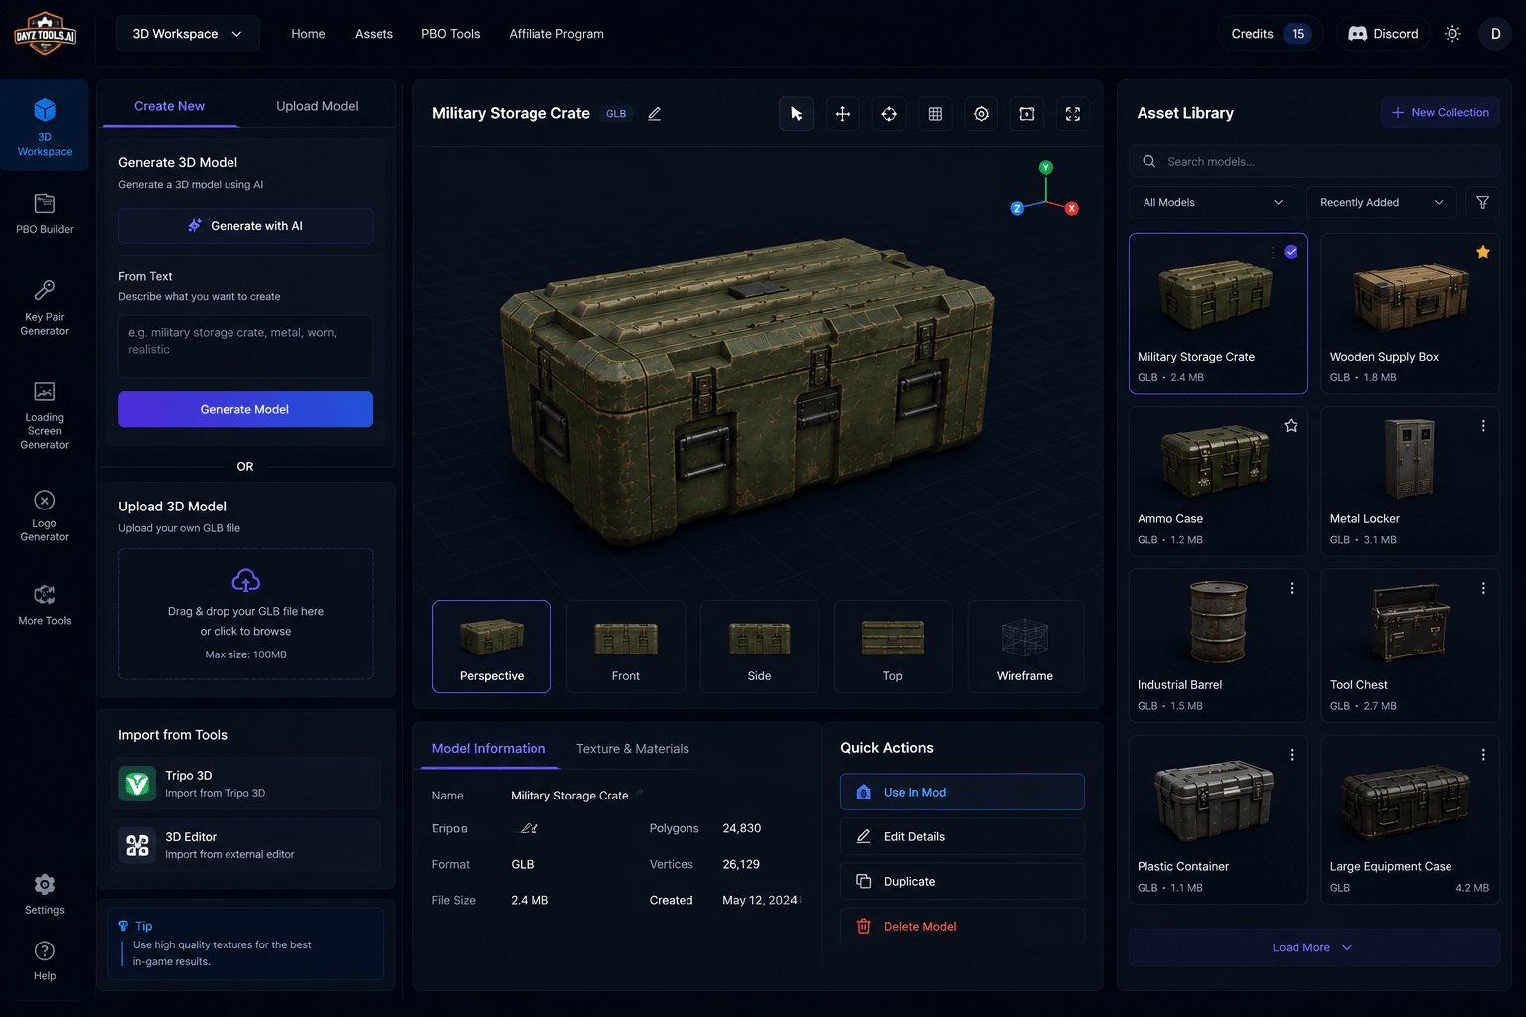Open the three-dot menu on Industrial Barrel card

coord(1291,588)
